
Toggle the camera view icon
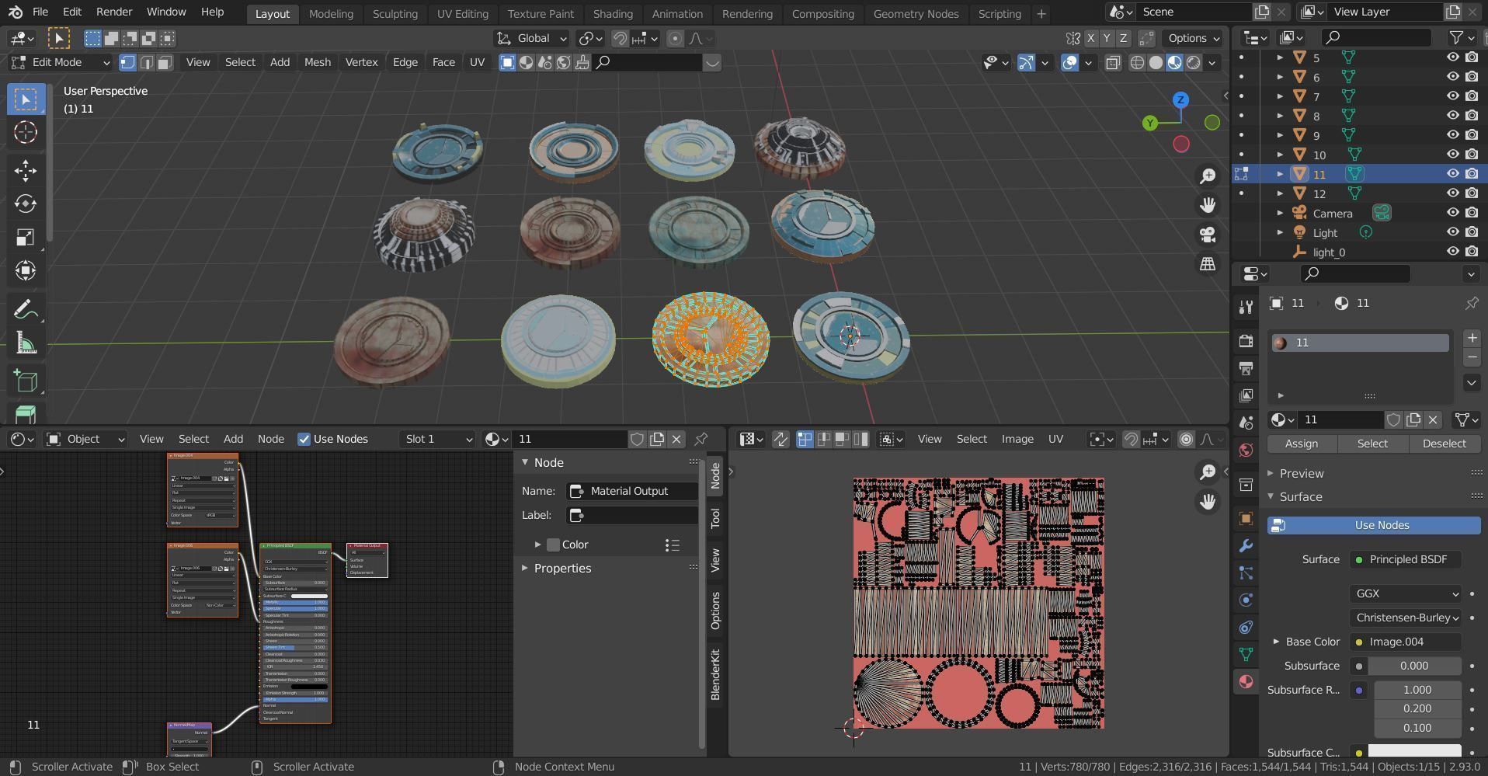1208,235
